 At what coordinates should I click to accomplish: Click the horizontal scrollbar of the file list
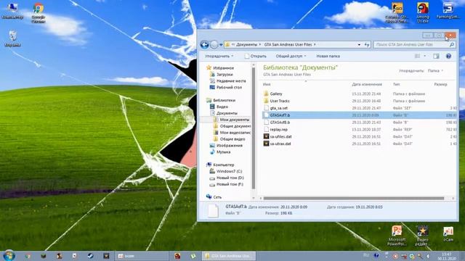tap(354, 198)
